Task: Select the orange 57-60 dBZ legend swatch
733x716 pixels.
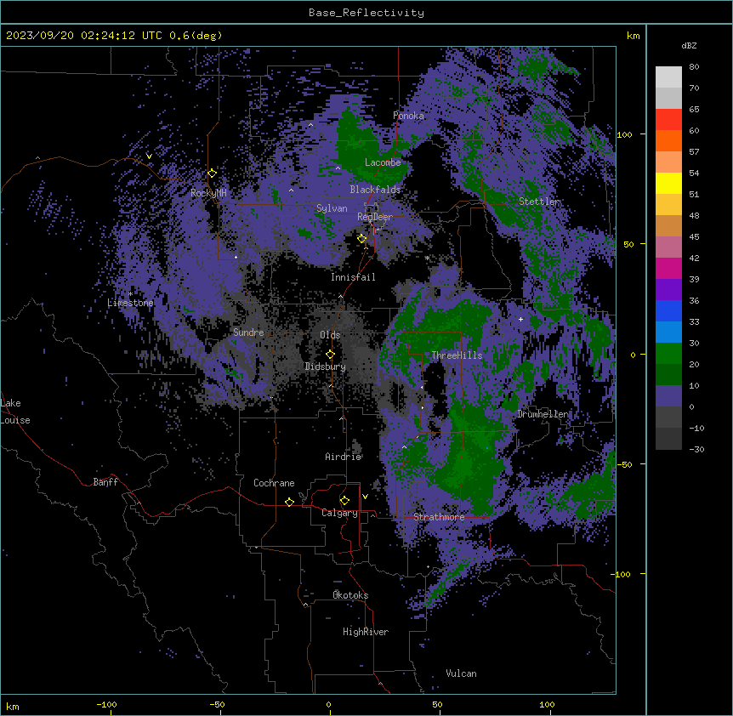Action: [x=668, y=141]
